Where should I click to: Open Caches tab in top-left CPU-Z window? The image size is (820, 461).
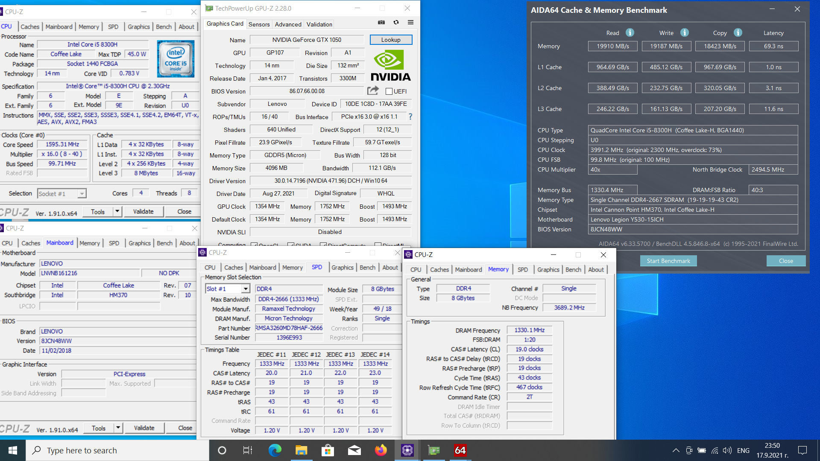click(x=30, y=26)
